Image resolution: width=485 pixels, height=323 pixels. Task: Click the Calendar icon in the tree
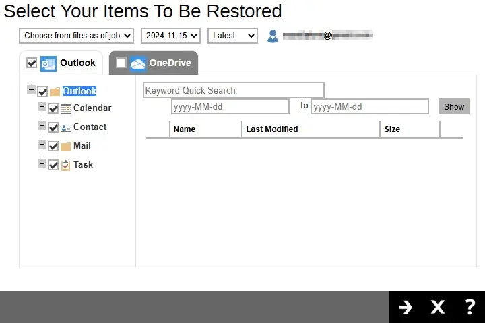pos(66,108)
